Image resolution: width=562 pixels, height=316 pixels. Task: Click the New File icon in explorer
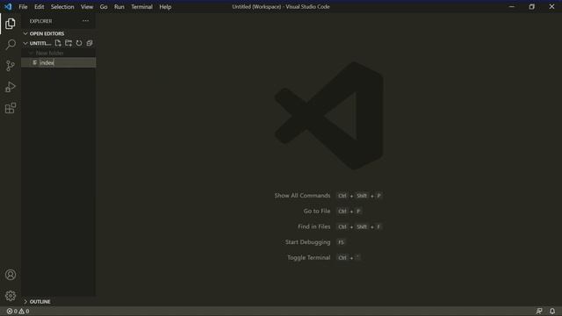(x=58, y=43)
